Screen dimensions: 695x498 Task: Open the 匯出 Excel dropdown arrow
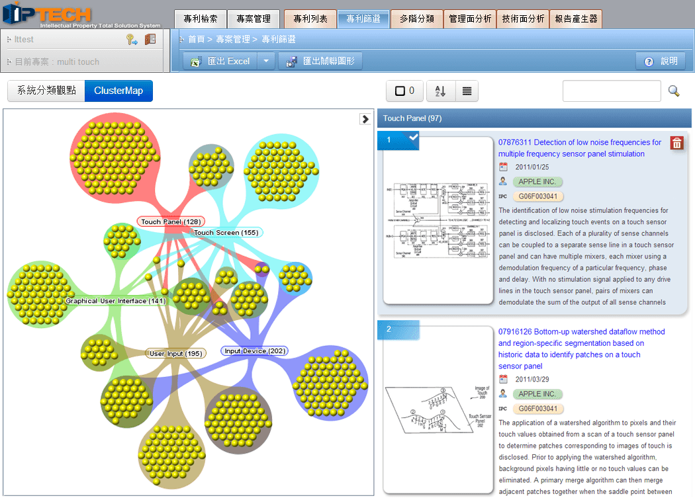(x=266, y=61)
